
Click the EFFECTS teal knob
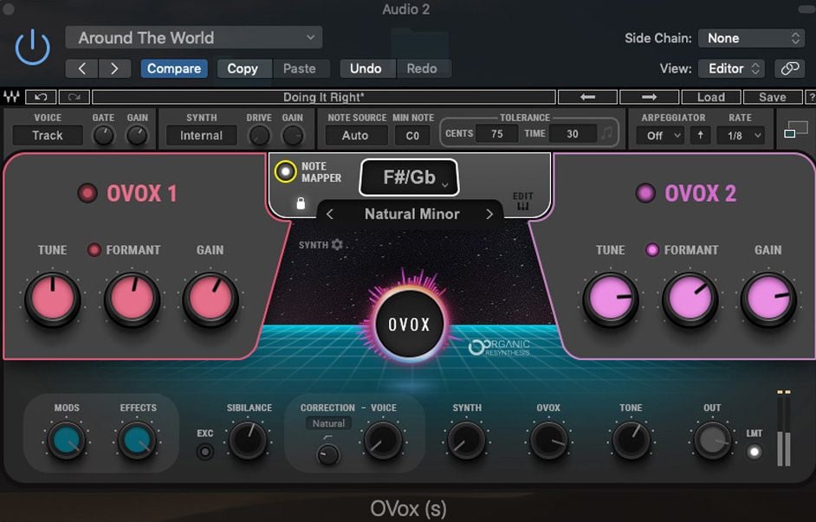point(138,441)
